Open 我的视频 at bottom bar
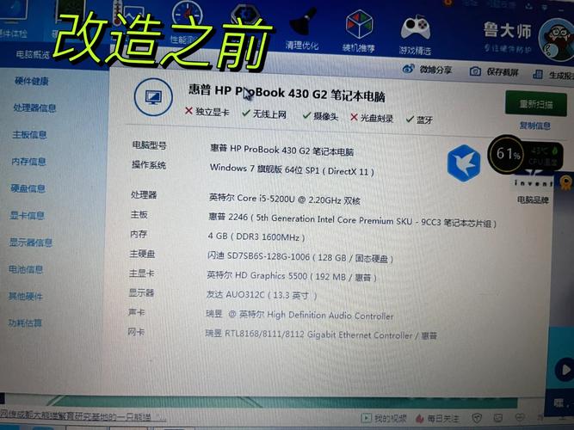 [x=384, y=418]
